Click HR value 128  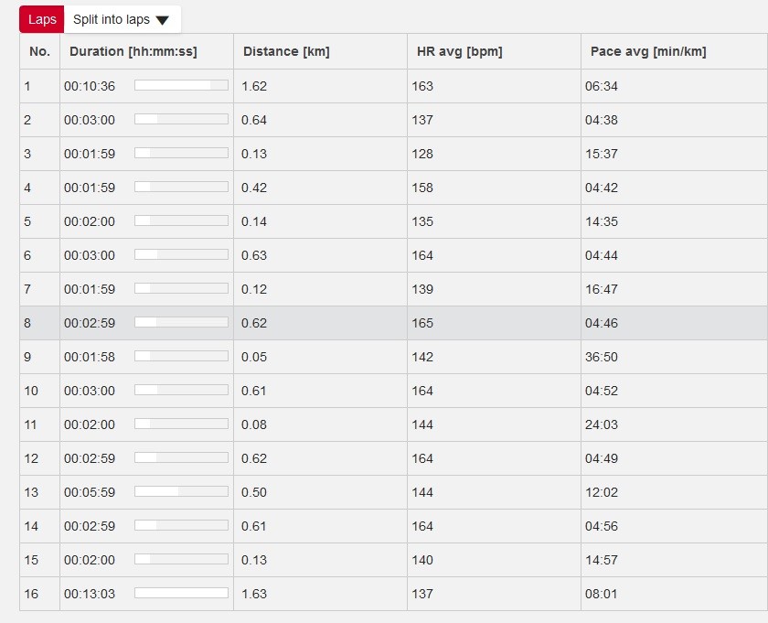click(422, 154)
